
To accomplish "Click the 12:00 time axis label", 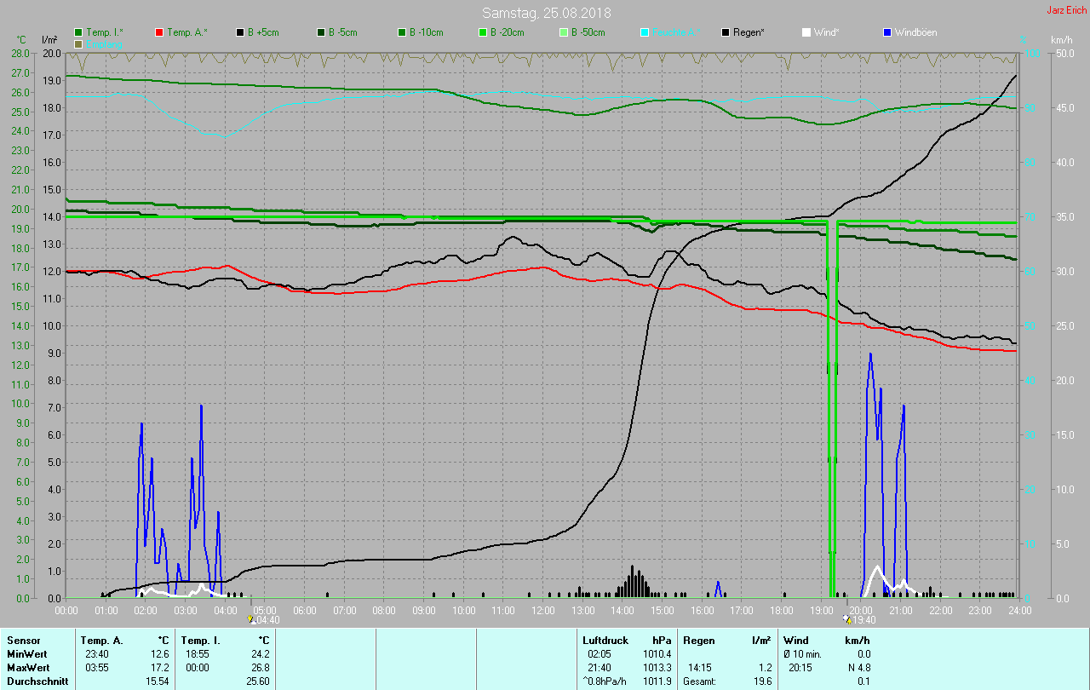I will click(543, 610).
